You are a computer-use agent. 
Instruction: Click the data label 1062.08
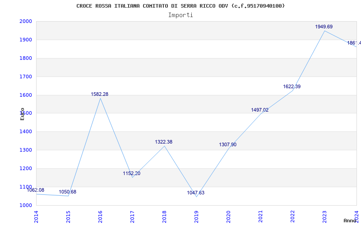(36, 190)
